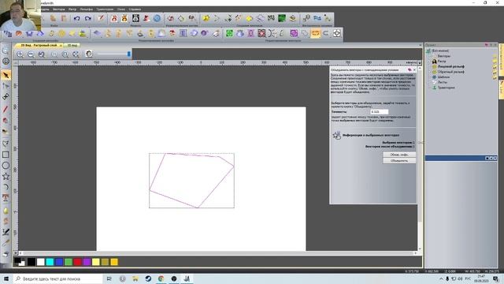Select Растр in project tree
The width and height of the screenshot is (504, 284).
click(442, 62)
